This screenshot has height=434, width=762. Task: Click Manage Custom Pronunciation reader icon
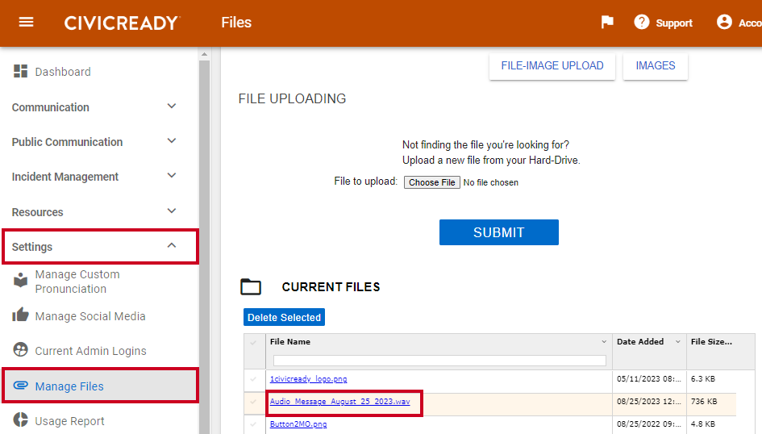click(20, 280)
